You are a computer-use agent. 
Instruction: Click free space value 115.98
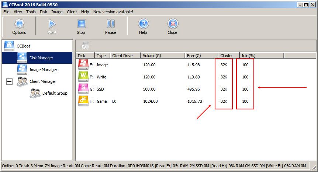194,65
